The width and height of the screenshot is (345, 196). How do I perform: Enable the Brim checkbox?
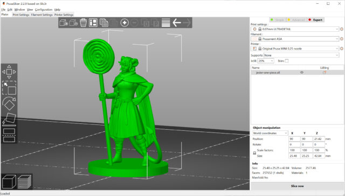pyautogui.click(x=287, y=61)
